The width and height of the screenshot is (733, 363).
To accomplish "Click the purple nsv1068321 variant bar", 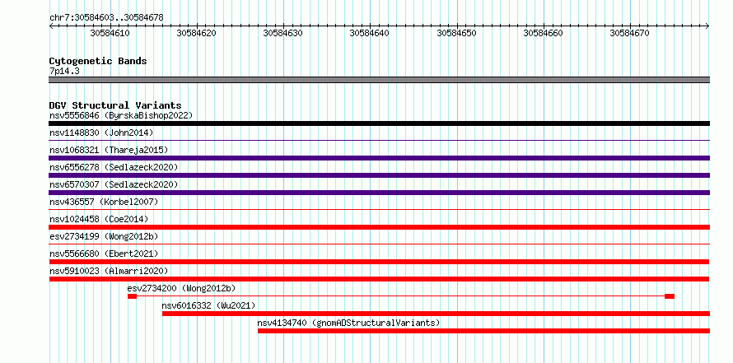I will [379, 158].
